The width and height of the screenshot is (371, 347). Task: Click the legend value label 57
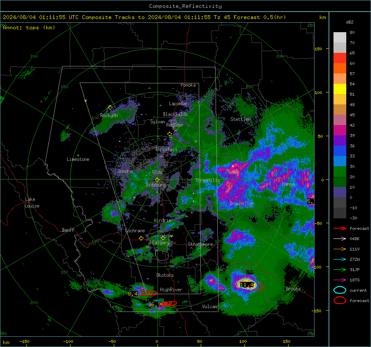click(352, 74)
